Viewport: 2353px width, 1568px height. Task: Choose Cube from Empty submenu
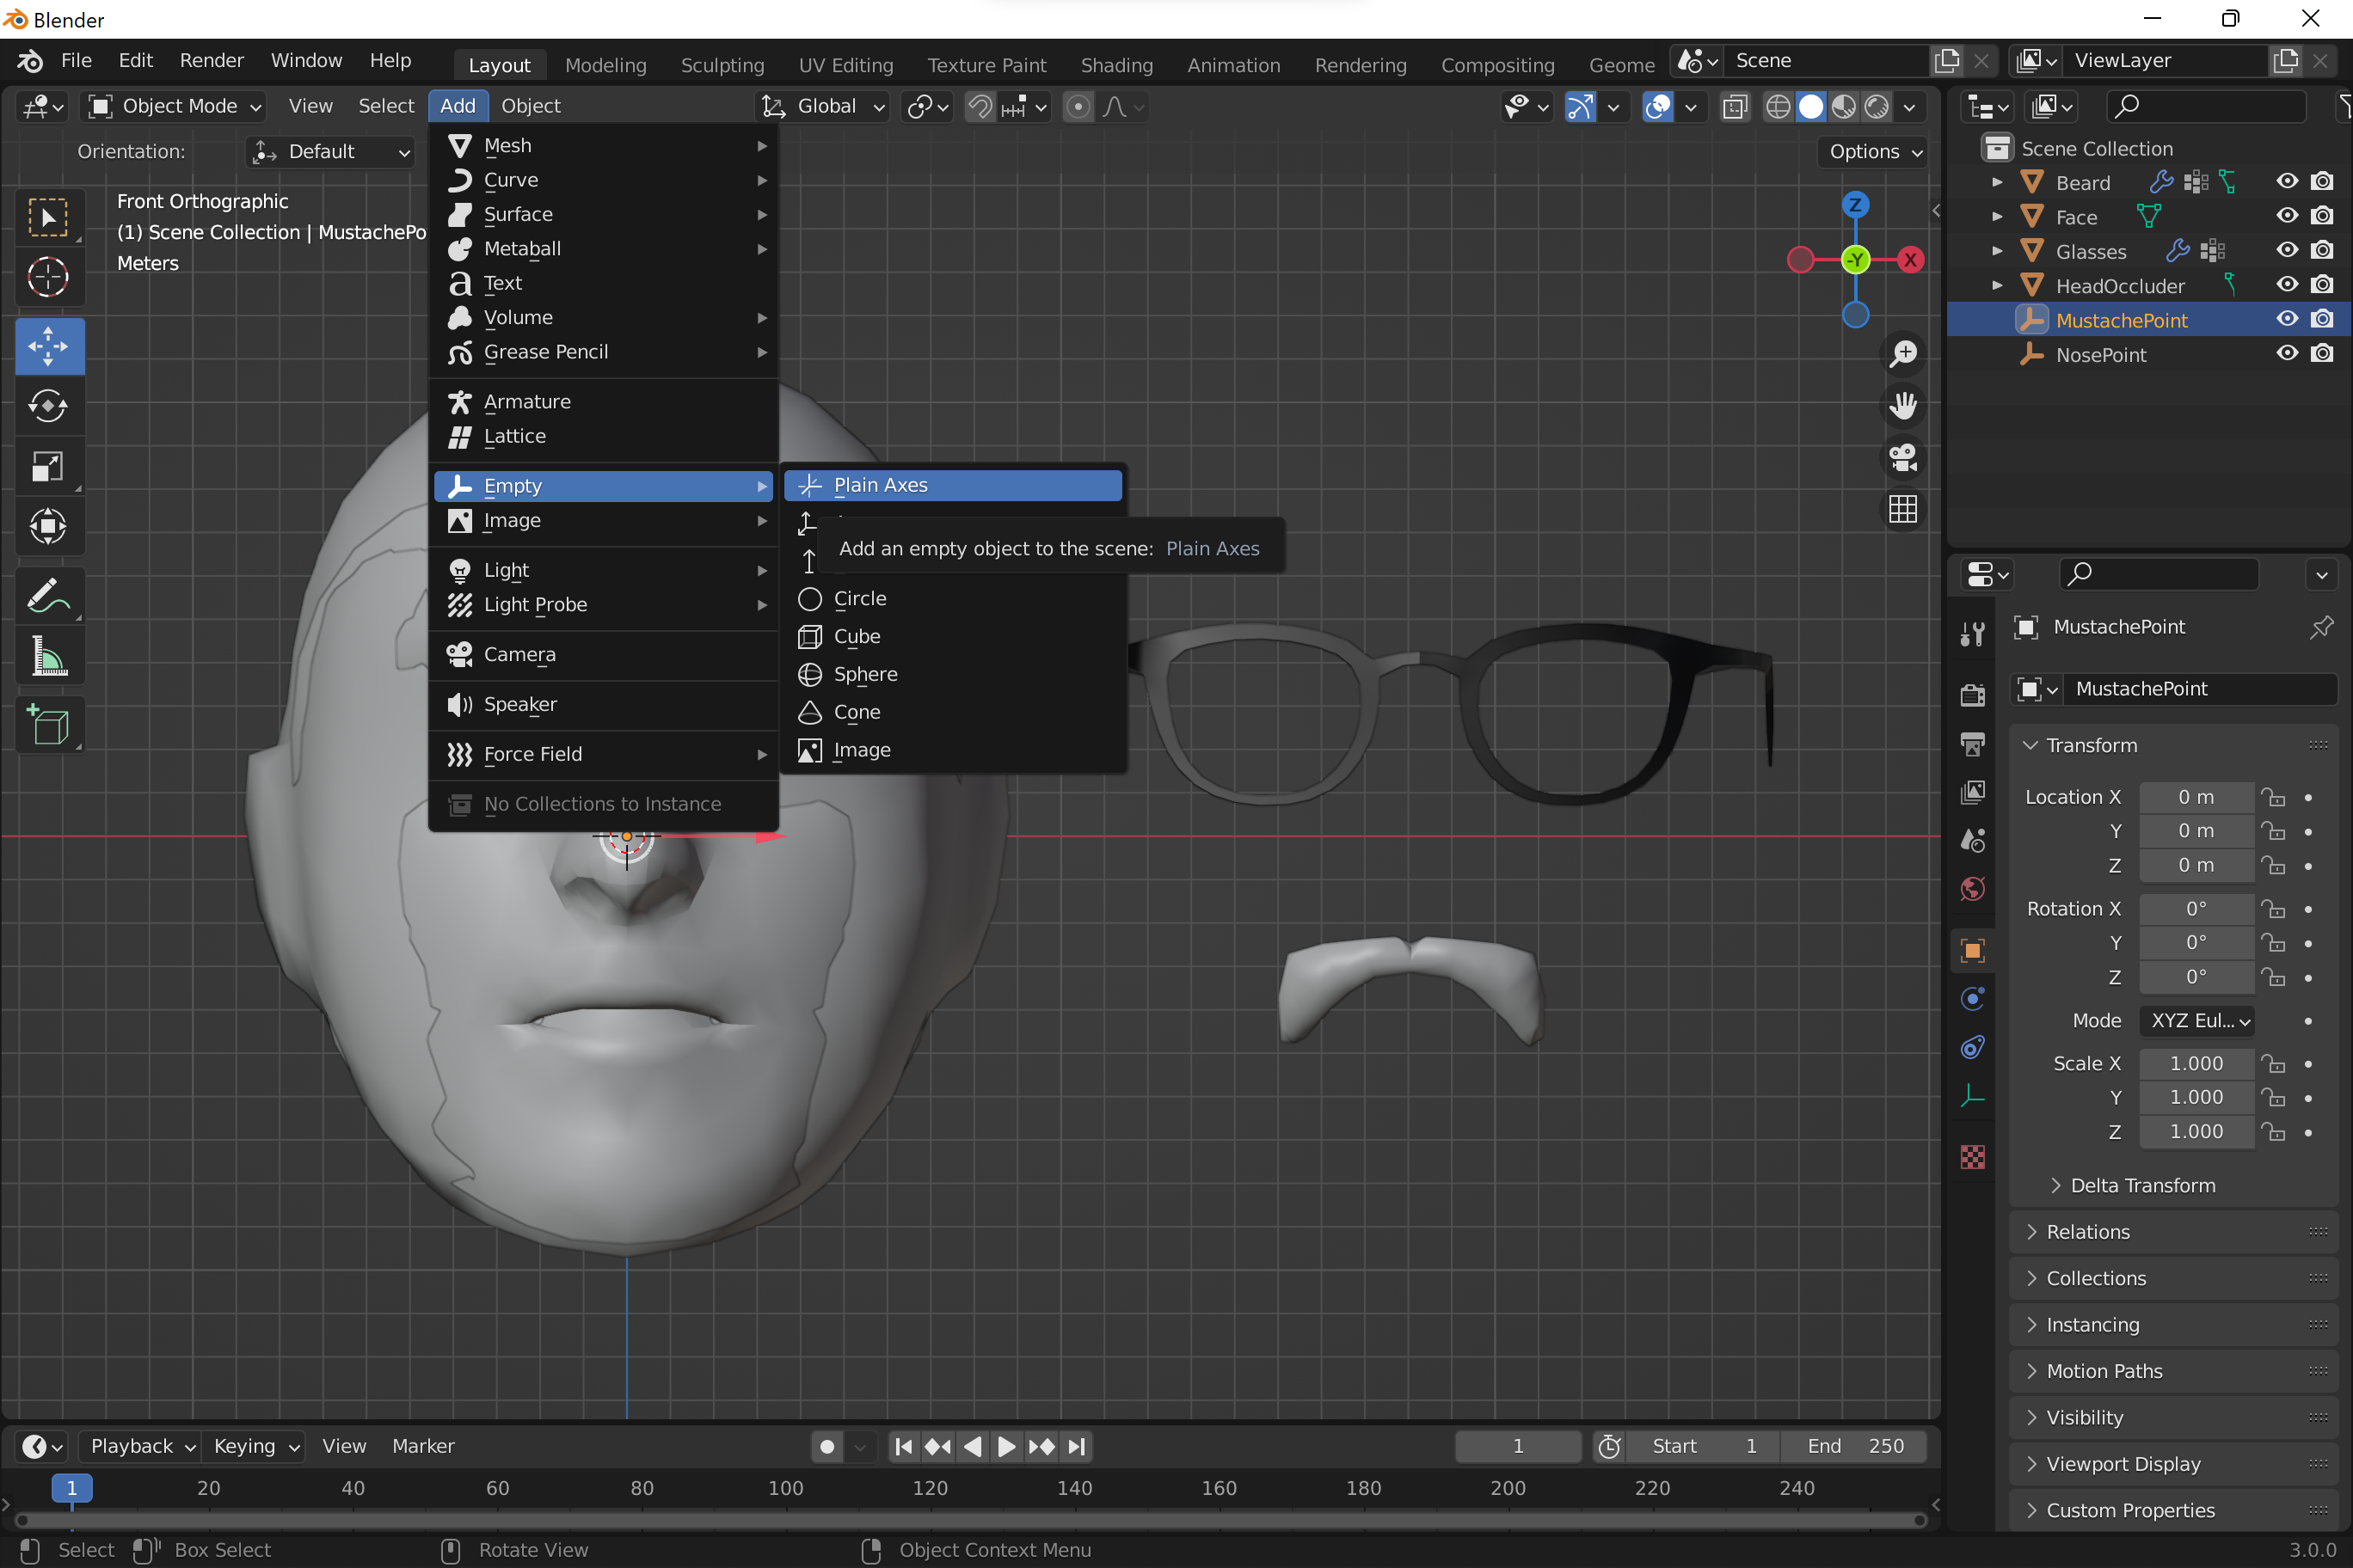pyautogui.click(x=857, y=637)
